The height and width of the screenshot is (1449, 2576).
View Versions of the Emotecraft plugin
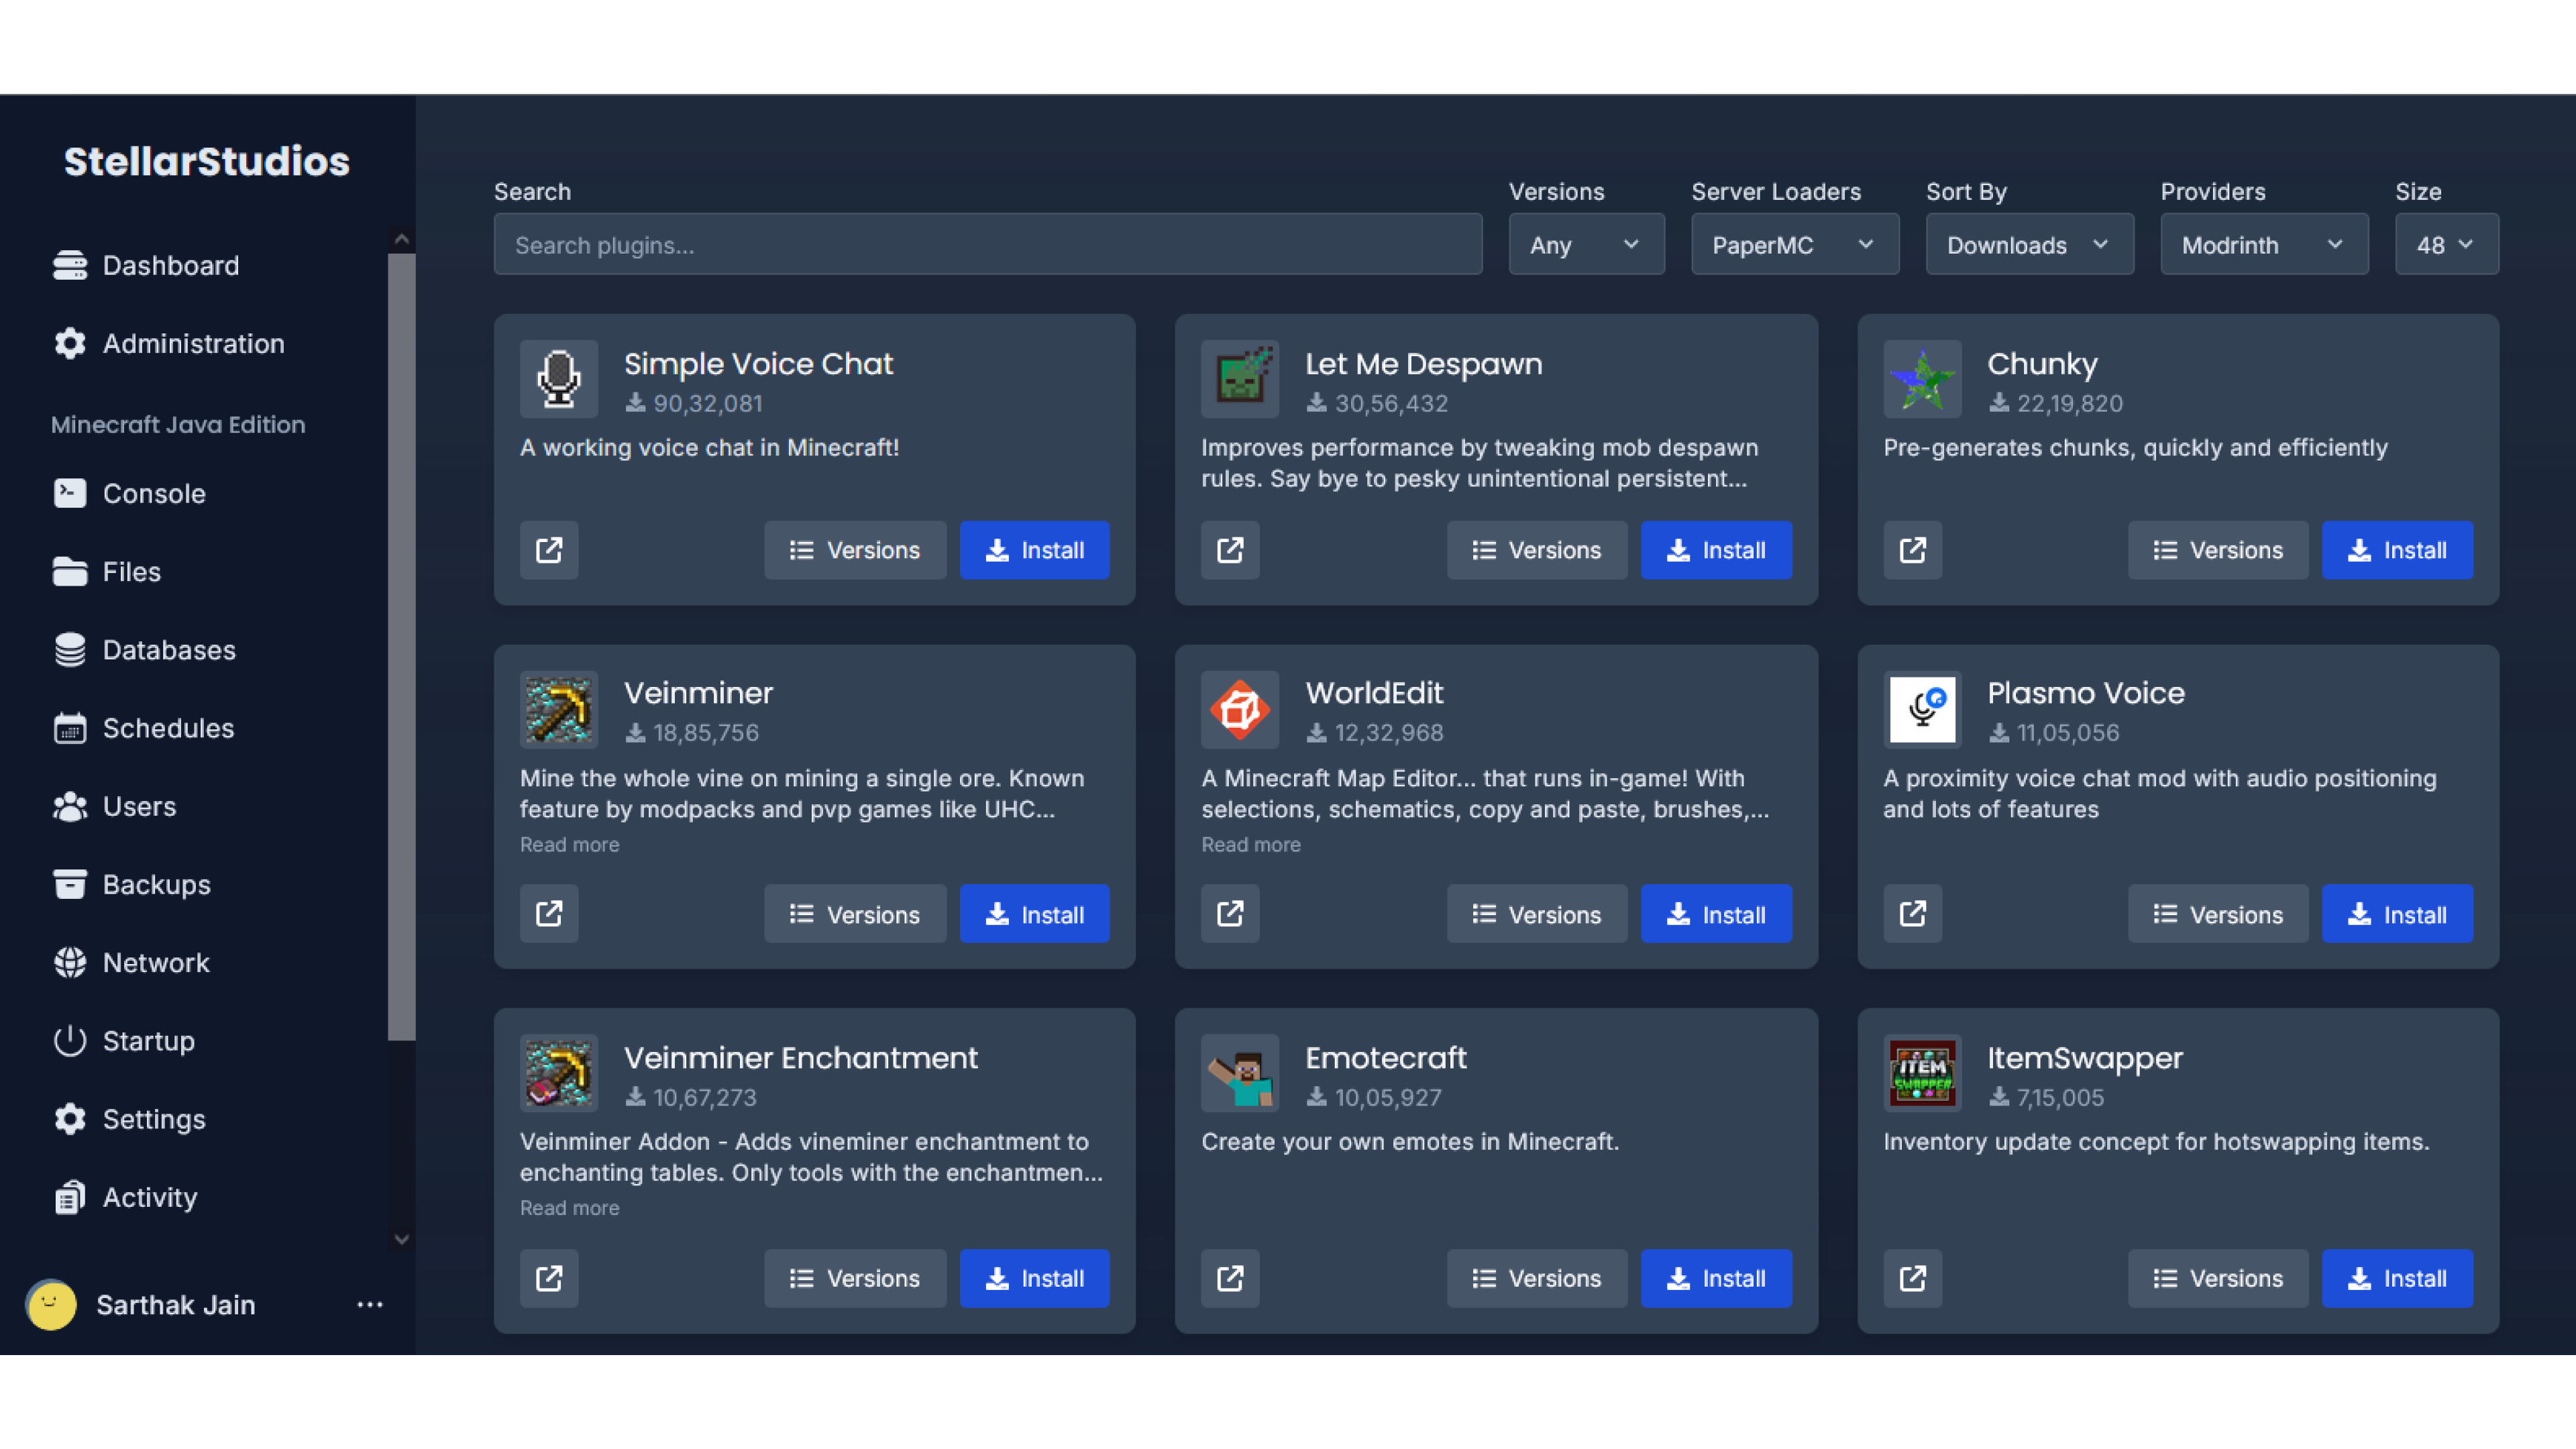click(1537, 1278)
